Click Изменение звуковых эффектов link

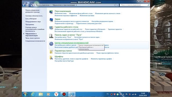point(66,16)
